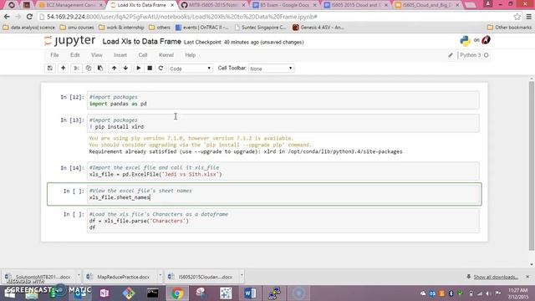Switch to the MITB-IS605-2015 GitHub tab
Viewport: 535px width, 301px height.
click(x=213, y=5)
